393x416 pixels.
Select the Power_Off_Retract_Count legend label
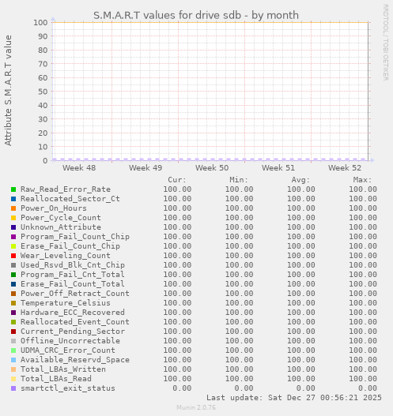(75, 293)
